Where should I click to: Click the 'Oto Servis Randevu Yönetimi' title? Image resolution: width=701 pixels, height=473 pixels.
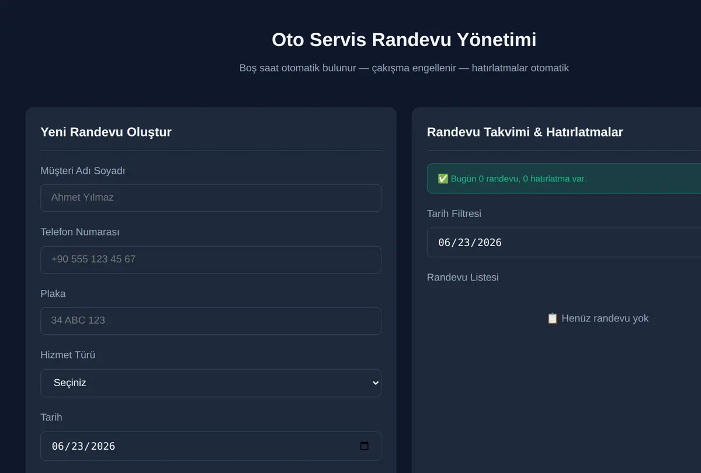pos(404,40)
